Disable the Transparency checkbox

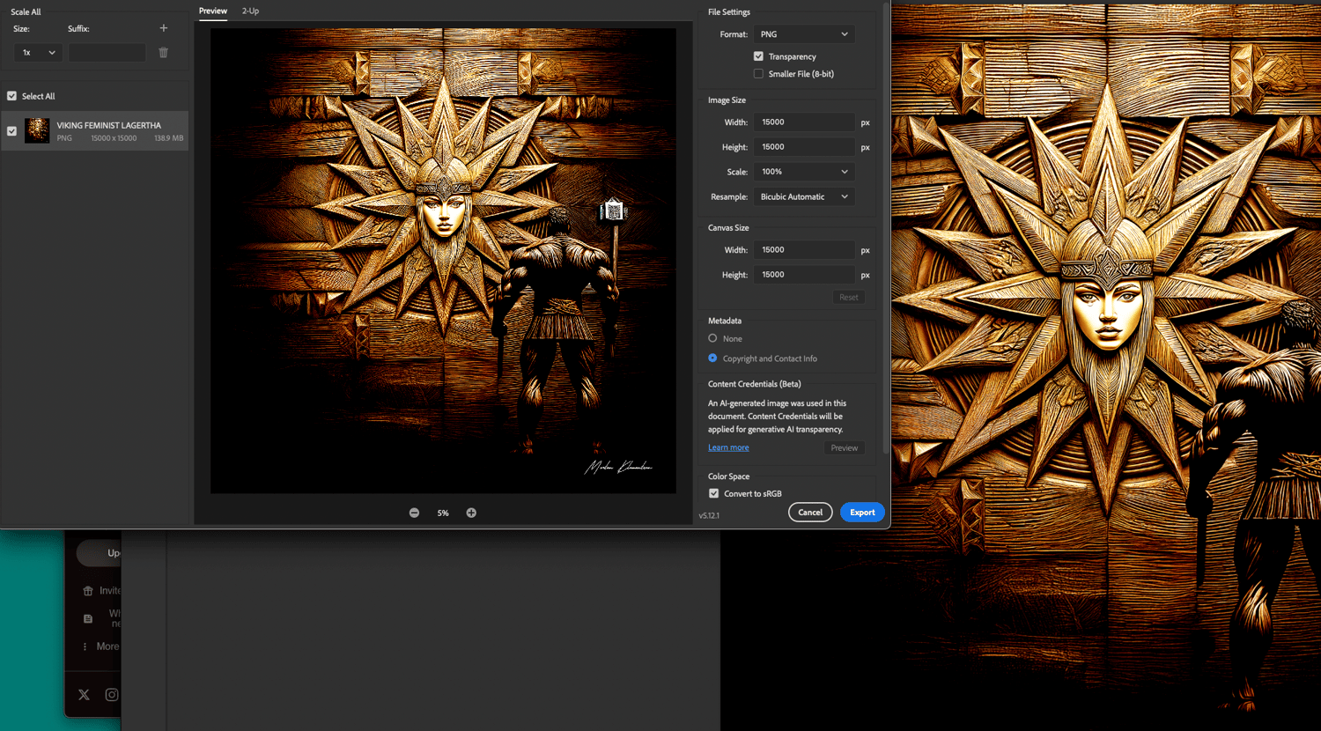(758, 56)
